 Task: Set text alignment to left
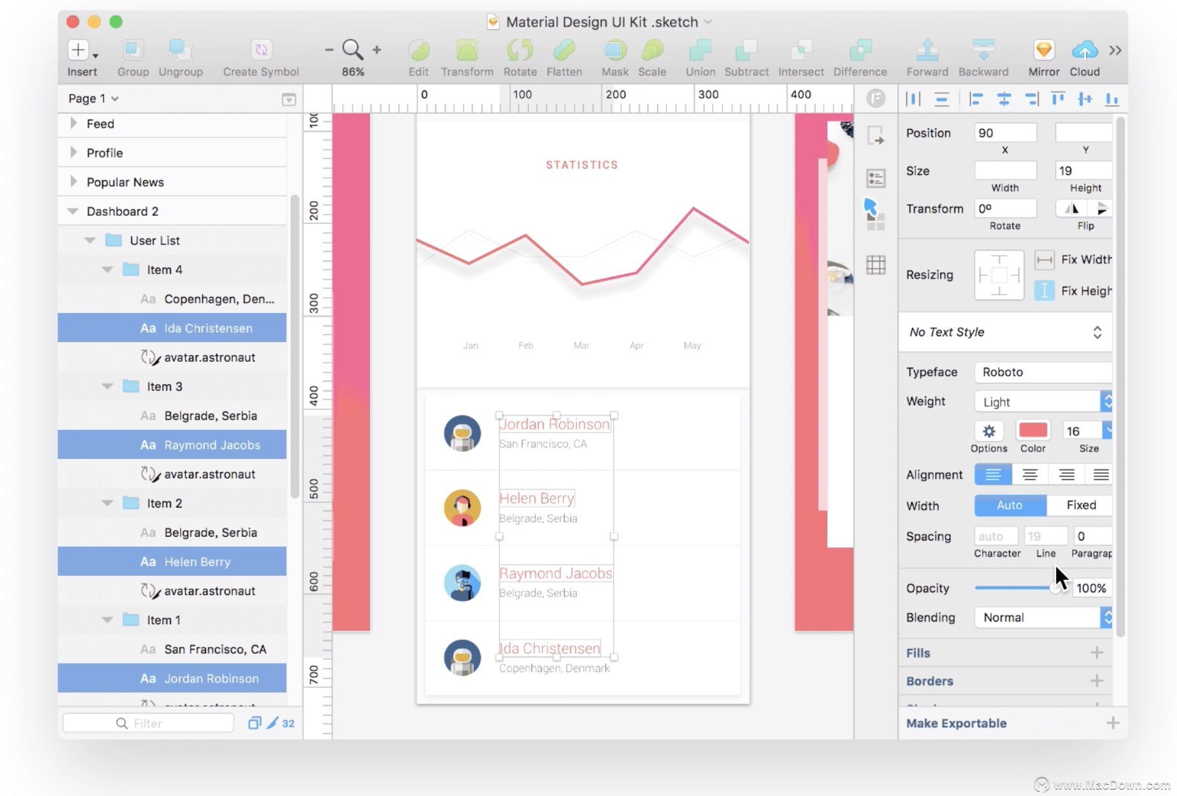[993, 474]
